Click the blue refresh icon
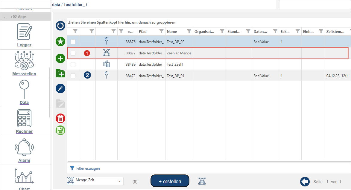 [x=60, y=26]
